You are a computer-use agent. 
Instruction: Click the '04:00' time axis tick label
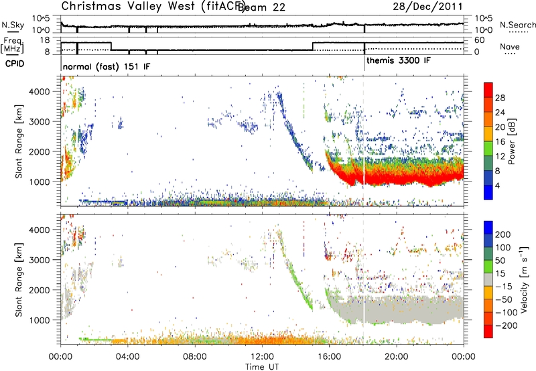pos(128,357)
